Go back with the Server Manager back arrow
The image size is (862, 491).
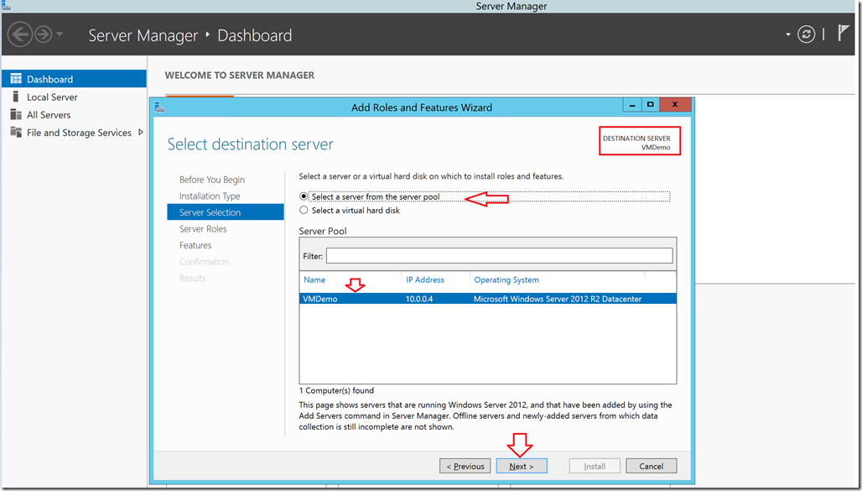pyautogui.click(x=20, y=34)
